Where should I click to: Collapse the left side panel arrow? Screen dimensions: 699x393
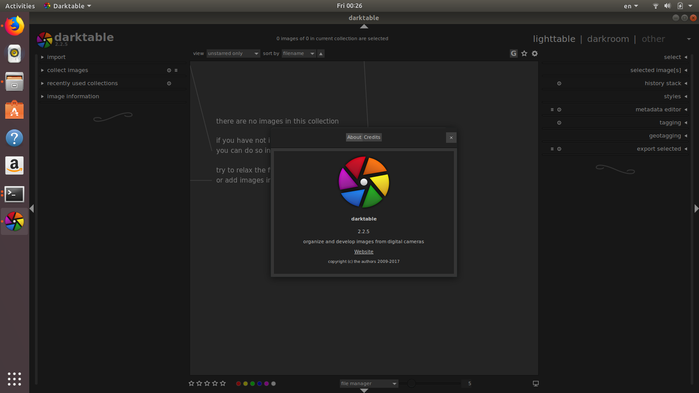click(x=31, y=209)
